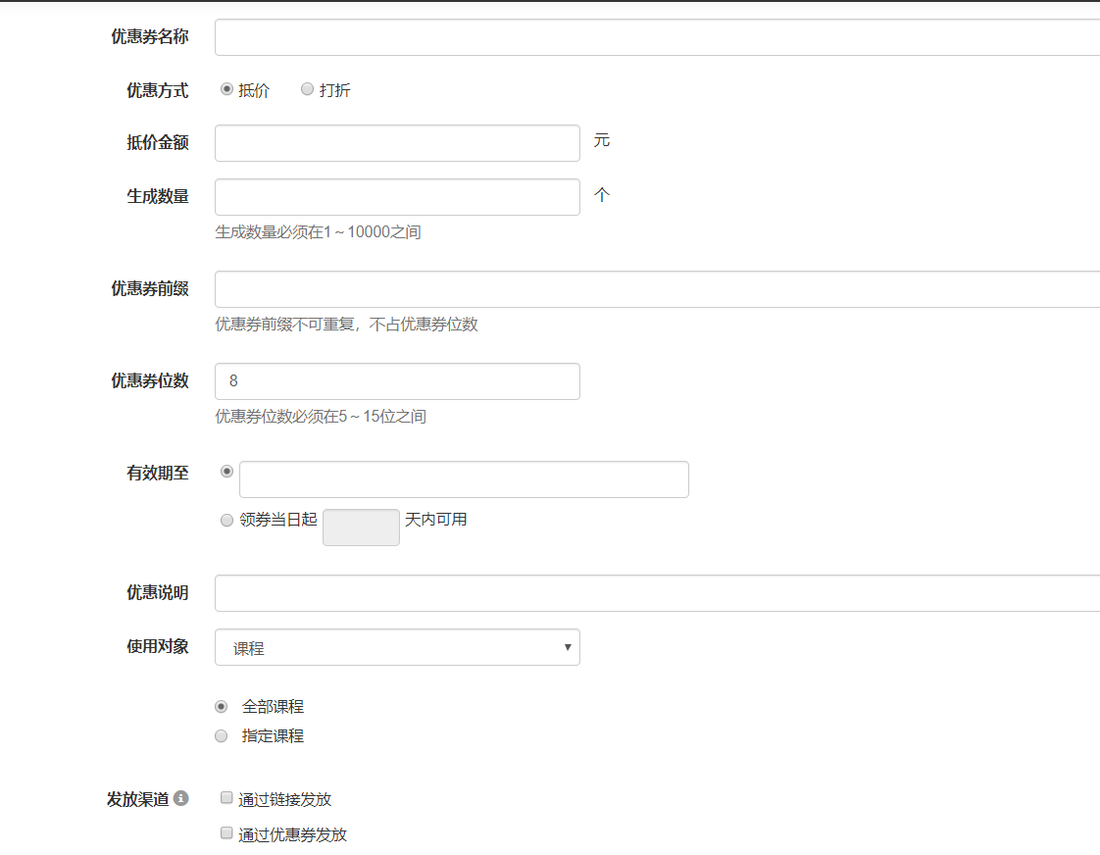1100x855 pixels.
Task: Enable the 通过链接发放 checkbox
Action: [226, 798]
